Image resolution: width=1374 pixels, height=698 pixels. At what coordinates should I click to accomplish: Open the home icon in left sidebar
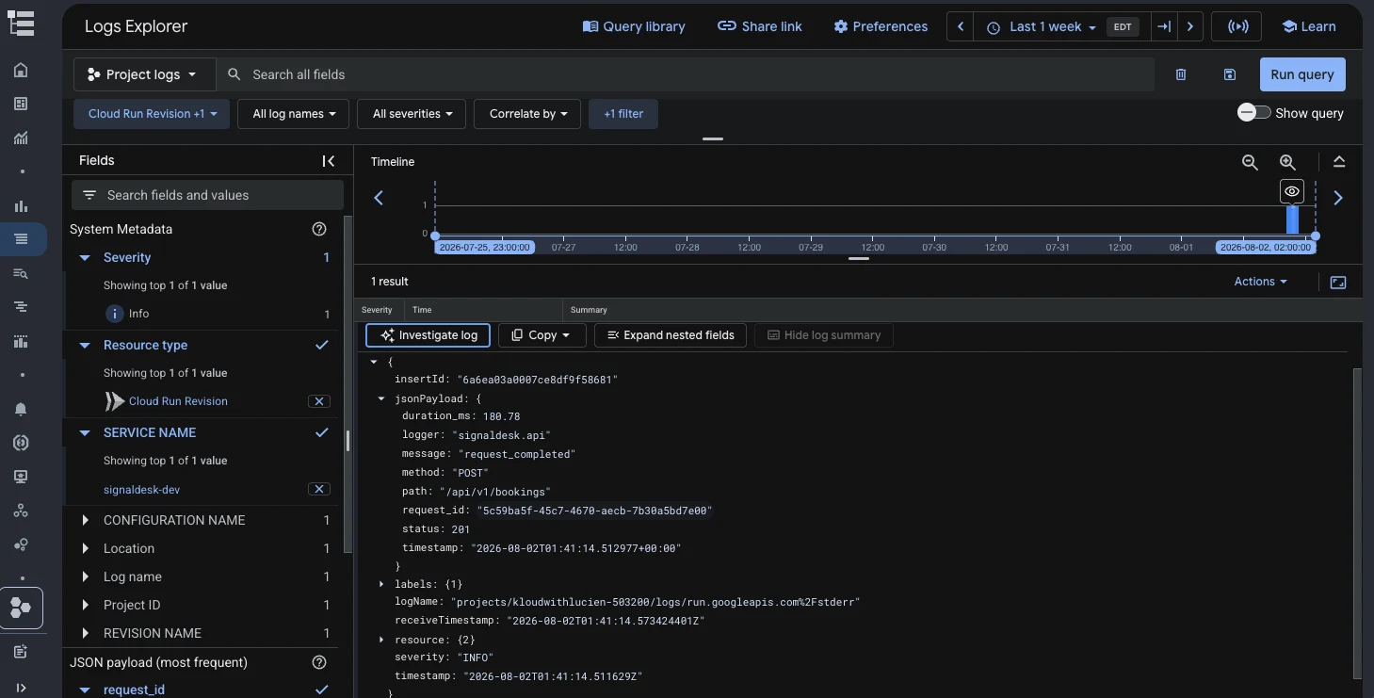(21, 70)
